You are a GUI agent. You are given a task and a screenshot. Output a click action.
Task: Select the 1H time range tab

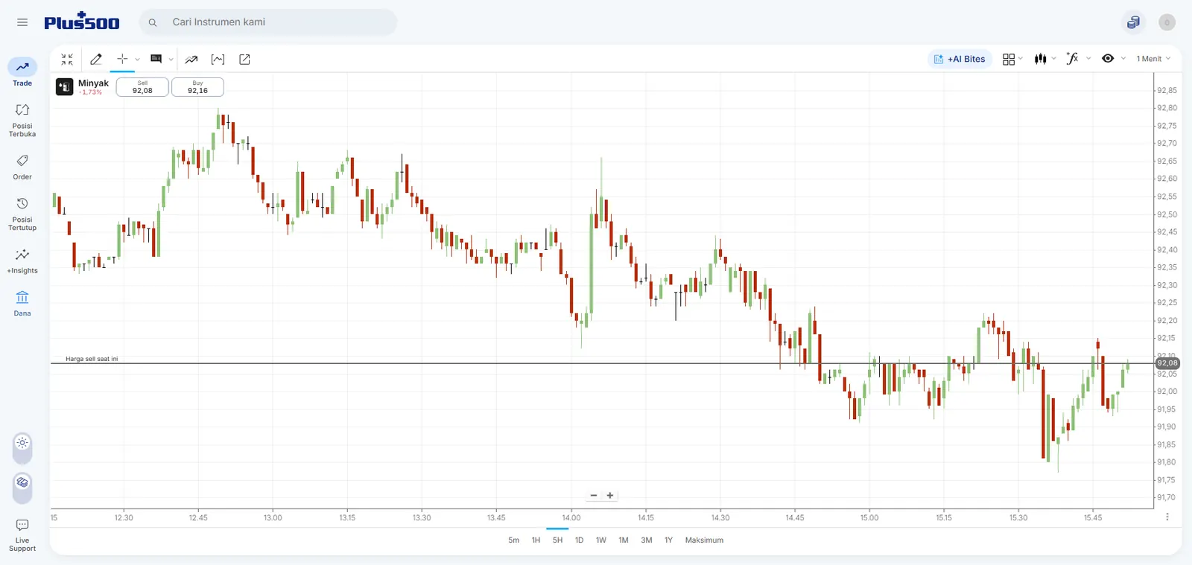click(x=536, y=540)
